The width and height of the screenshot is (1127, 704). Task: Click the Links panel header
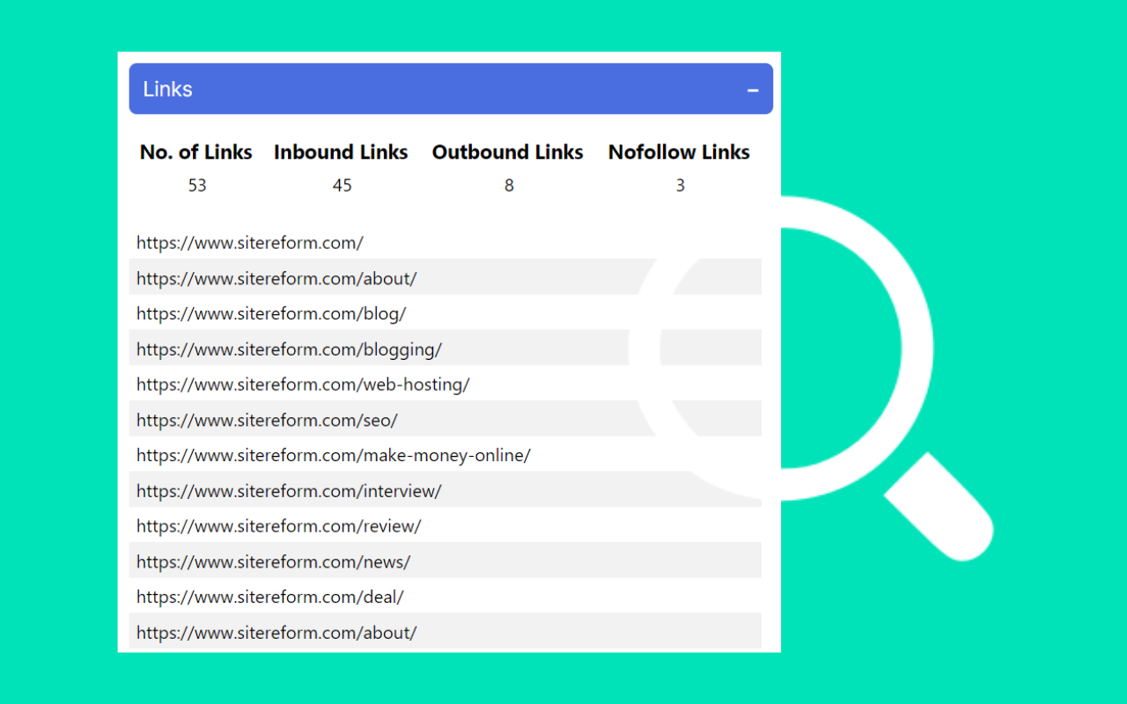point(352,88)
